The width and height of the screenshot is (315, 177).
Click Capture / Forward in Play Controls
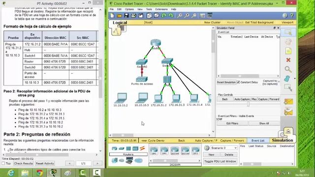(269, 99)
